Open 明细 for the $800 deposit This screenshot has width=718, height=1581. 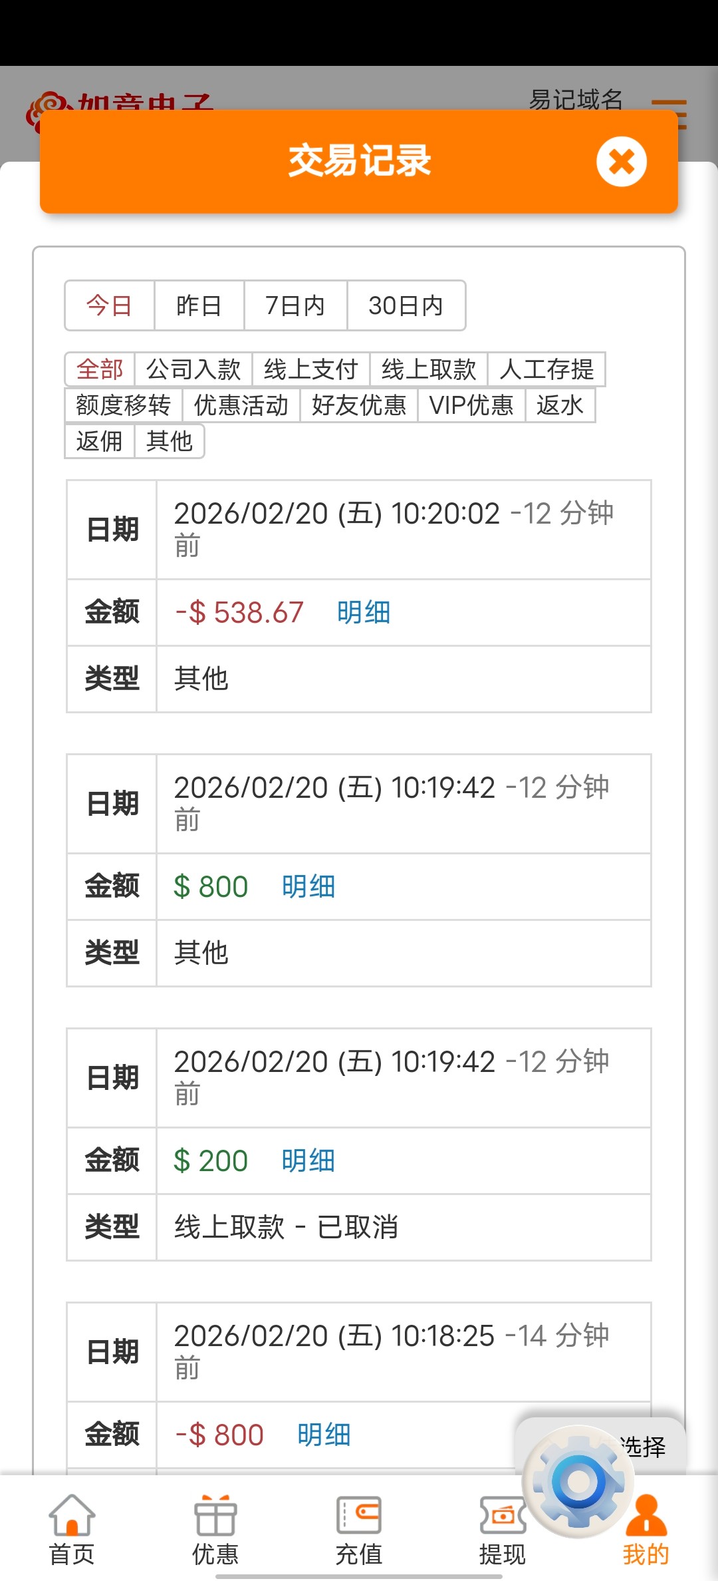click(x=308, y=887)
